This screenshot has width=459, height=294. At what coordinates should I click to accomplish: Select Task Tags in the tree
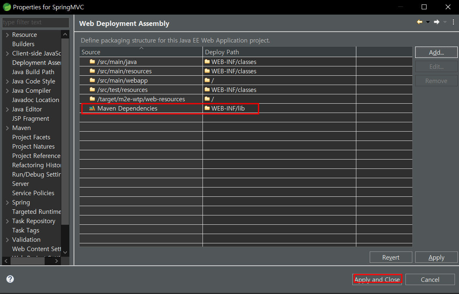[26, 230]
